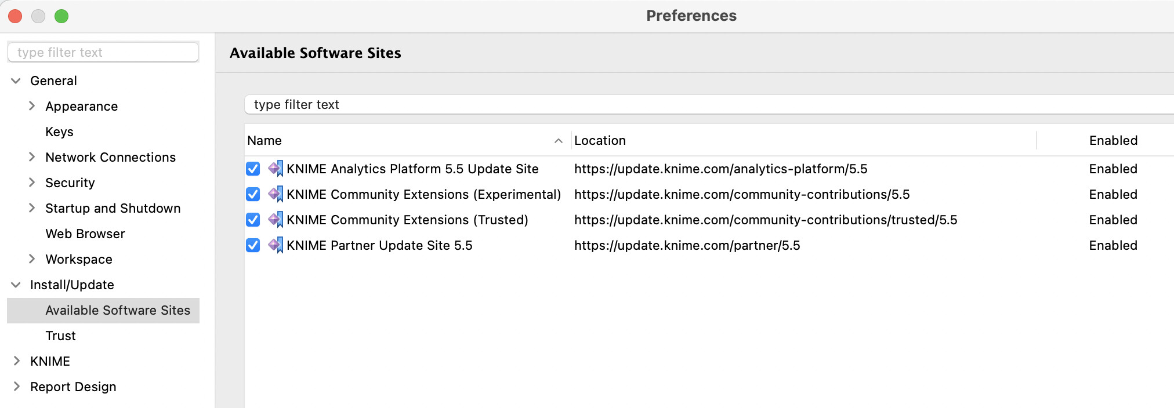Collapse the Install/Update section
This screenshot has width=1174, height=408.
pyautogui.click(x=16, y=285)
